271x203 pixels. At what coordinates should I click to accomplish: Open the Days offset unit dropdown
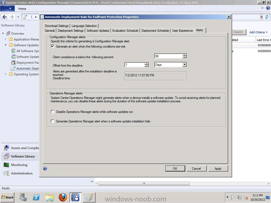185,64
